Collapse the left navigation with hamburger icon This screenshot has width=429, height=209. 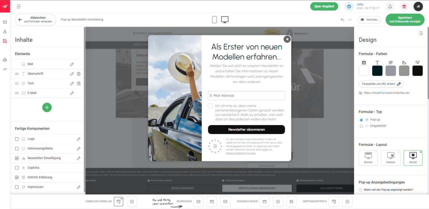click(19, 6)
